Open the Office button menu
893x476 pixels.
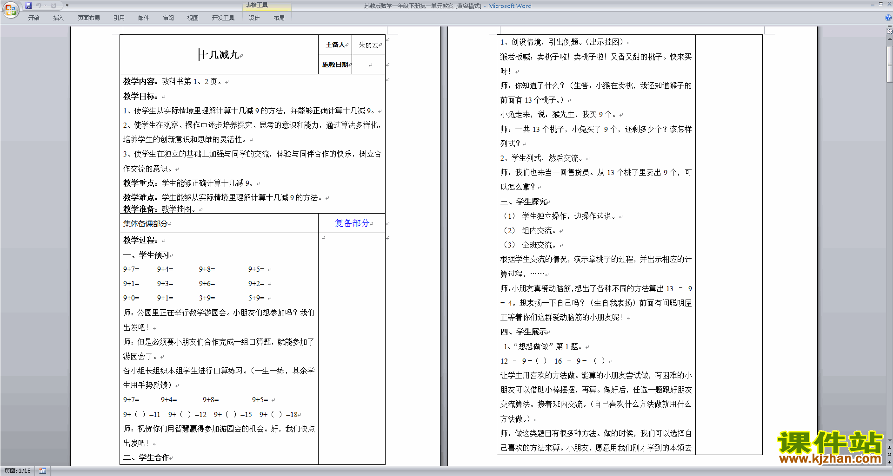click(10, 10)
